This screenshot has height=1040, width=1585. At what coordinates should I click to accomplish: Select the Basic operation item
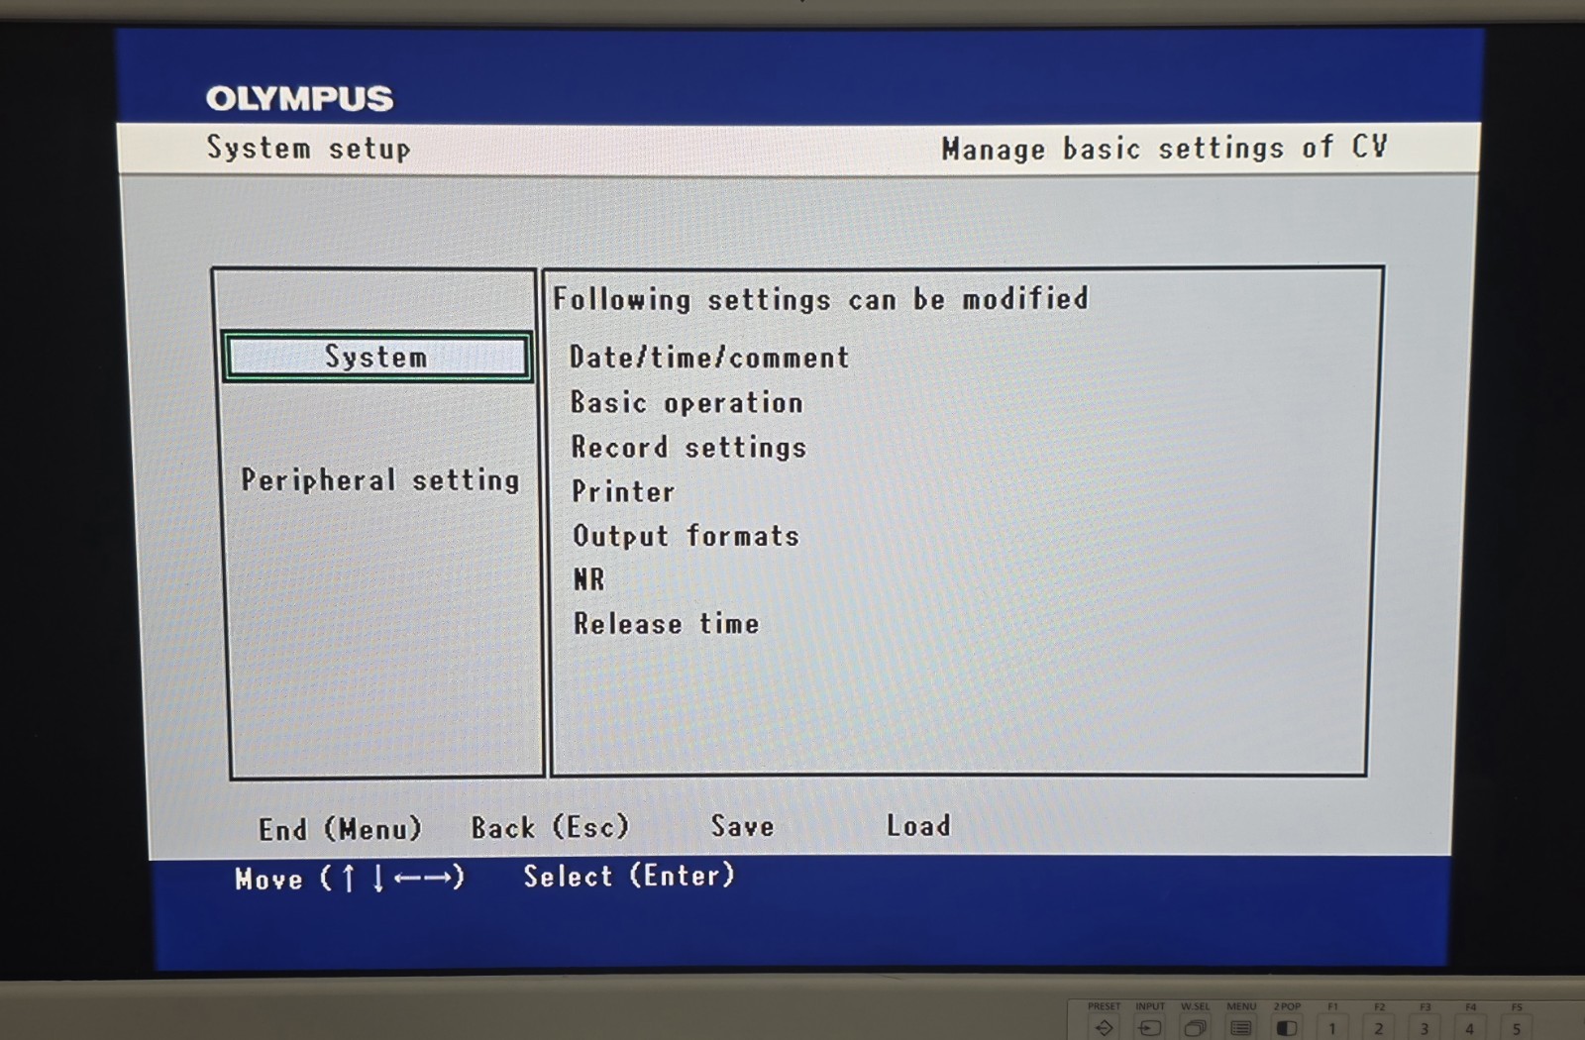[687, 402]
